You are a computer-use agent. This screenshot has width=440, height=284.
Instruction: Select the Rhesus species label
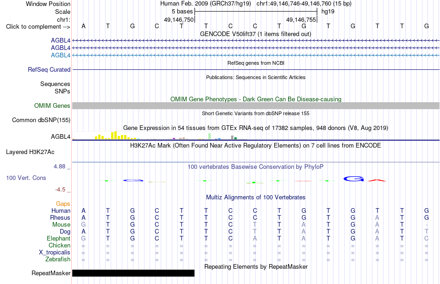click(x=60, y=217)
